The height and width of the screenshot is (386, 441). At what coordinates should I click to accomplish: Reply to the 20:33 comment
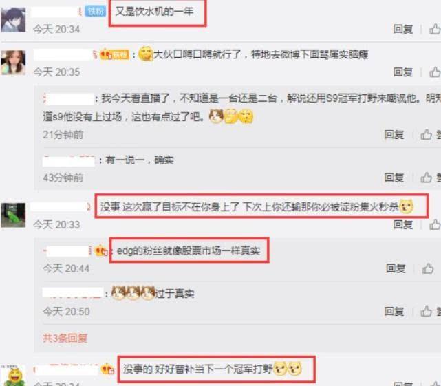(403, 224)
